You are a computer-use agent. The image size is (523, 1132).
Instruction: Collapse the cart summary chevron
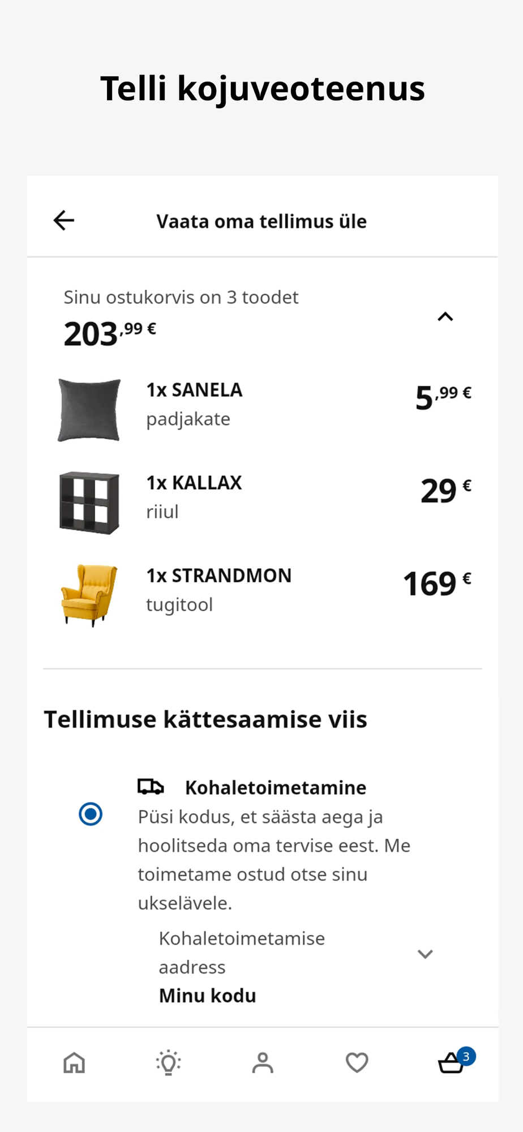[x=445, y=317]
